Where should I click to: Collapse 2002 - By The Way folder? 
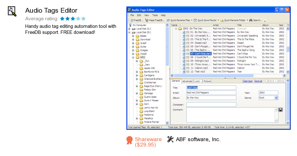tap(176, 29)
